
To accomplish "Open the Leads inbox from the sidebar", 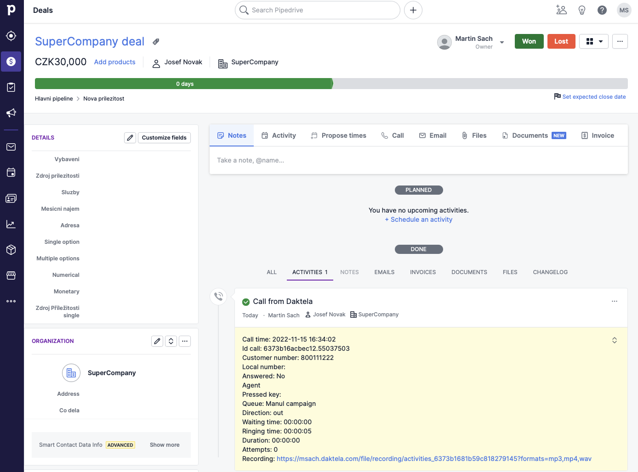I will pos(11,35).
